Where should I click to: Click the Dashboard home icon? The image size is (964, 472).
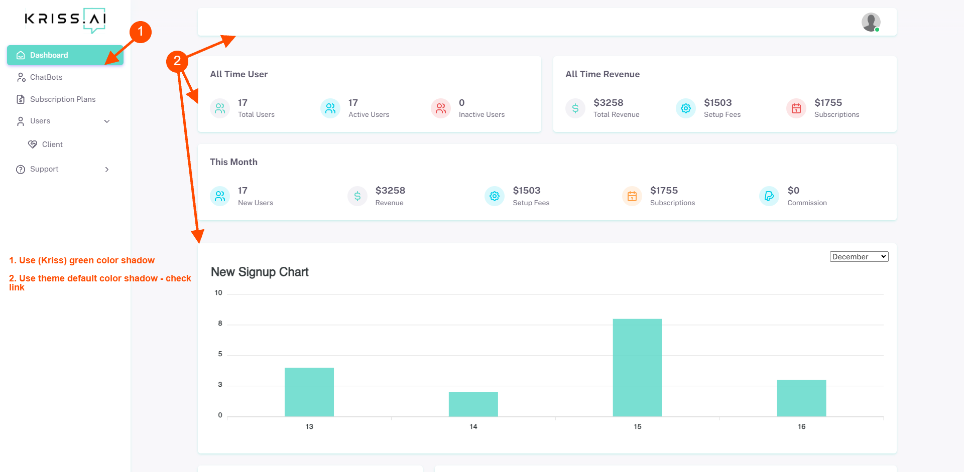pyautogui.click(x=21, y=55)
